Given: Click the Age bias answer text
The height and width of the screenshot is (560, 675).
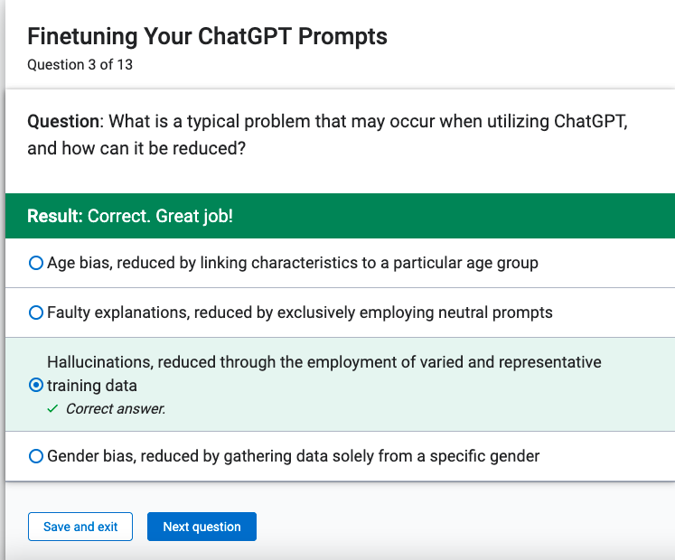Looking at the screenshot, I should pos(293,263).
